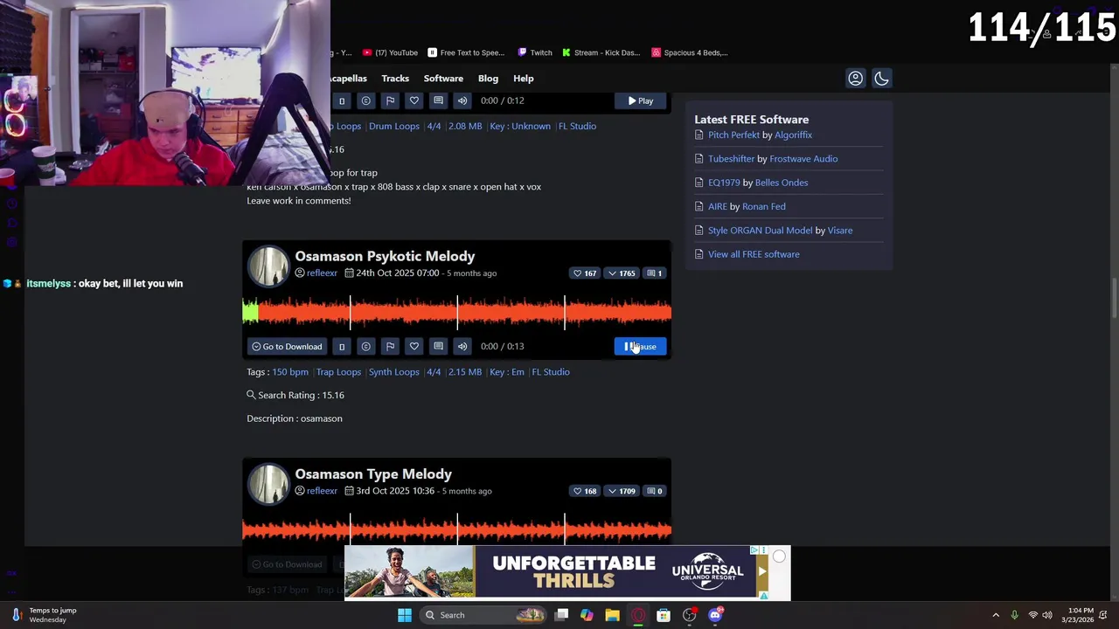1119x629 pixels.
Task: Click the mobile icon in Psykotic Melody controls
Action: [342, 347]
